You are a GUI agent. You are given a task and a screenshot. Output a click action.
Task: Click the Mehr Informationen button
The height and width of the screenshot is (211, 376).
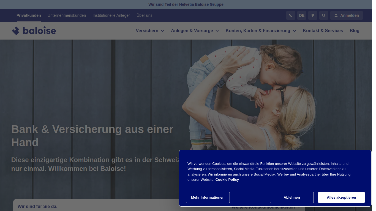(208, 197)
